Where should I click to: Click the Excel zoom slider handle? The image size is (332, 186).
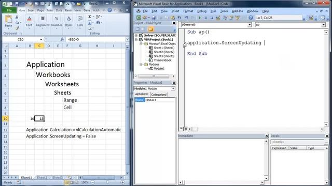(x=107, y=182)
